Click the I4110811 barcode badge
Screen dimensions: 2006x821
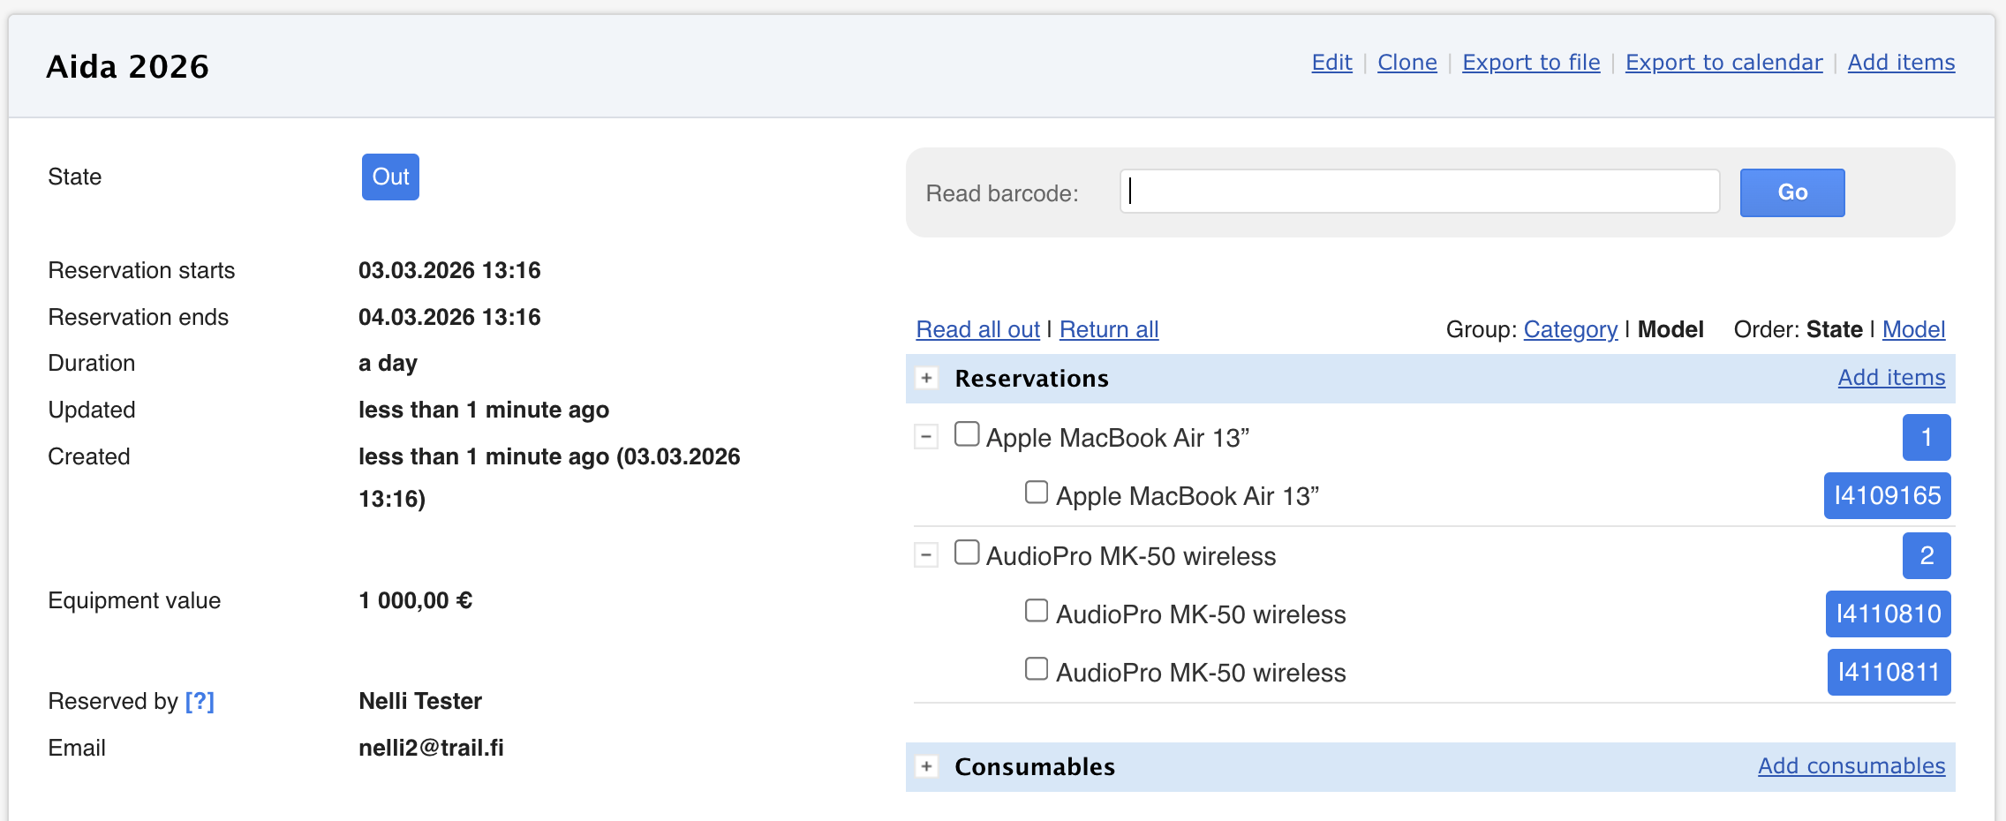[x=1889, y=673]
